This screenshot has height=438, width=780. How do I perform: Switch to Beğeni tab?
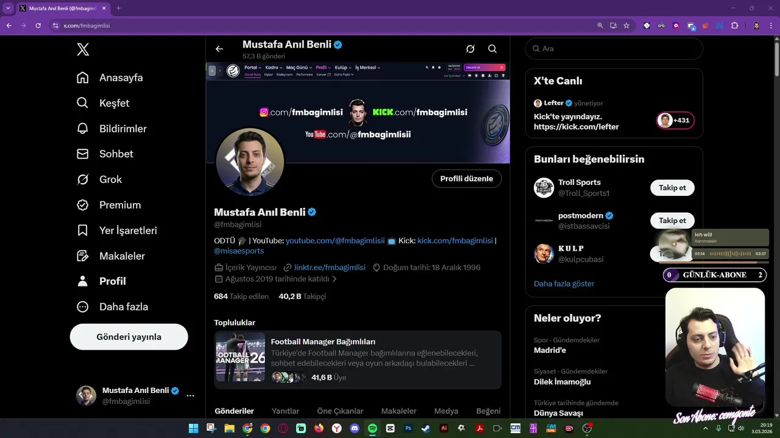click(x=488, y=411)
